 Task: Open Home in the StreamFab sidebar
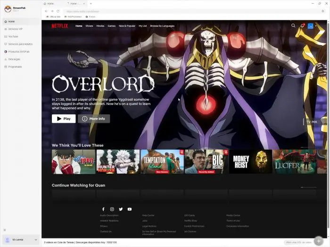21,22
